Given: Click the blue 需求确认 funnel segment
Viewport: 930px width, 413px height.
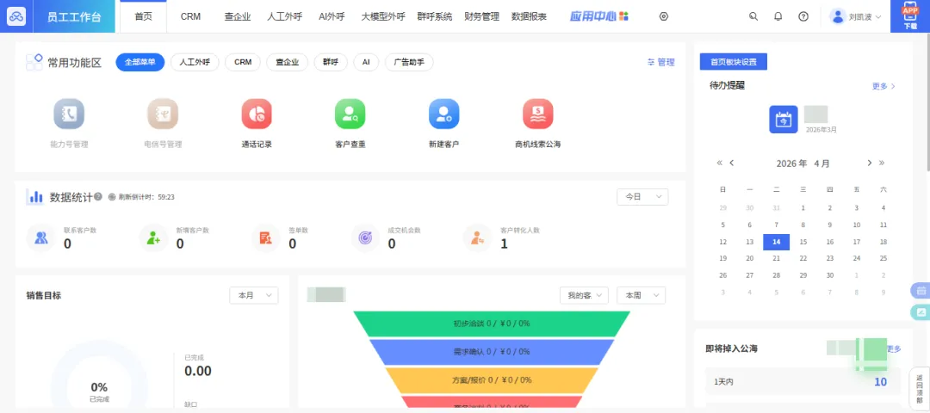Looking at the screenshot, I should click(x=492, y=351).
